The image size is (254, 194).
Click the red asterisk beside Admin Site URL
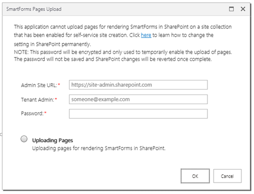59,85
